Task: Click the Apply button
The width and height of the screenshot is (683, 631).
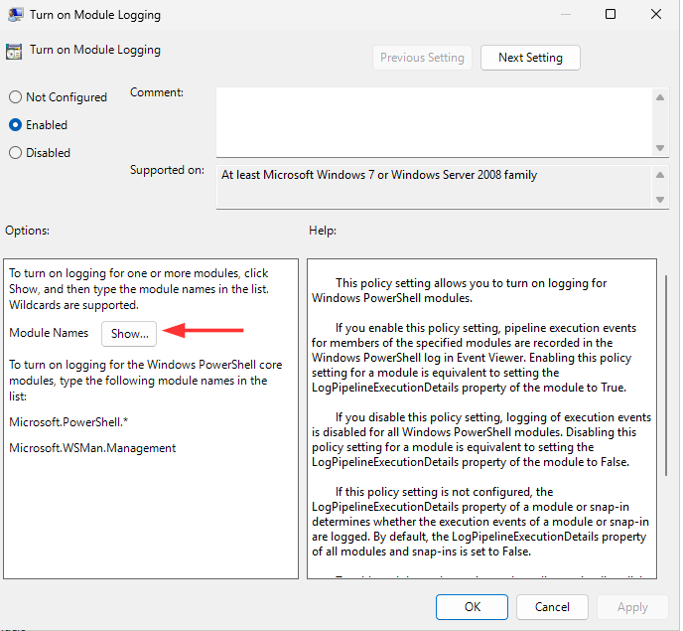Action: click(632, 606)
